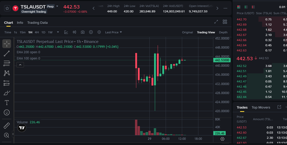This screenshot has height=145, width=287.
Task: Select the brush drawing tool
Action: (7, 93)
